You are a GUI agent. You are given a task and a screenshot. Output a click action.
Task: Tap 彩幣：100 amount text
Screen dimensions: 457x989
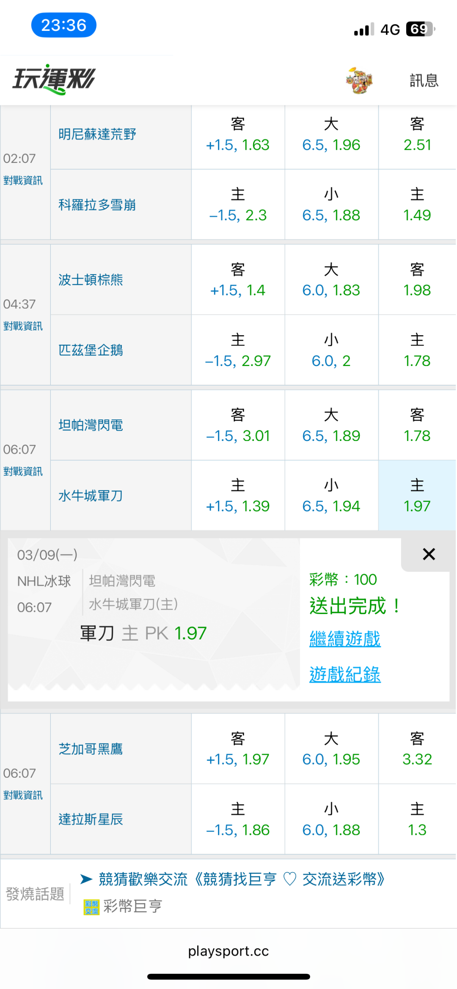click(x=343, y=579)
